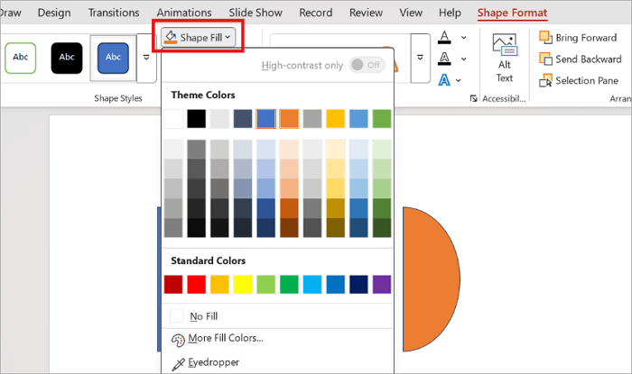The image size is (632, 374).
Task: Expand the Shape Styles gallery
Action: point(146,58)
